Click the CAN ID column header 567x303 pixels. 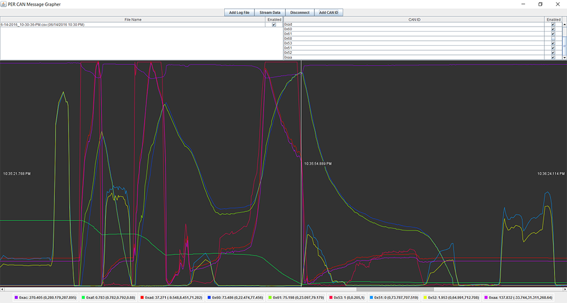coord(414,19)
